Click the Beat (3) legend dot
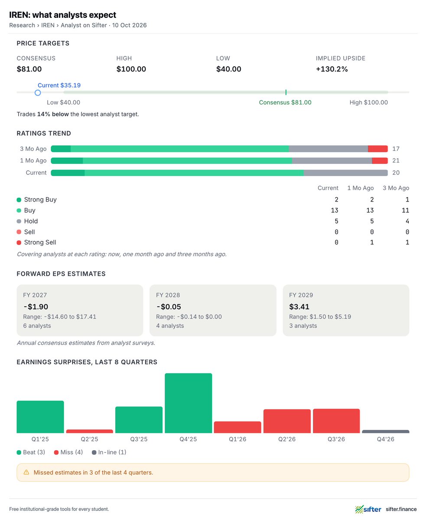 pyautogui.click(x=19, y=452)
